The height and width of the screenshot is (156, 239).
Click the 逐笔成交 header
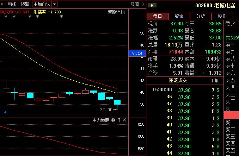click(178, 80)
